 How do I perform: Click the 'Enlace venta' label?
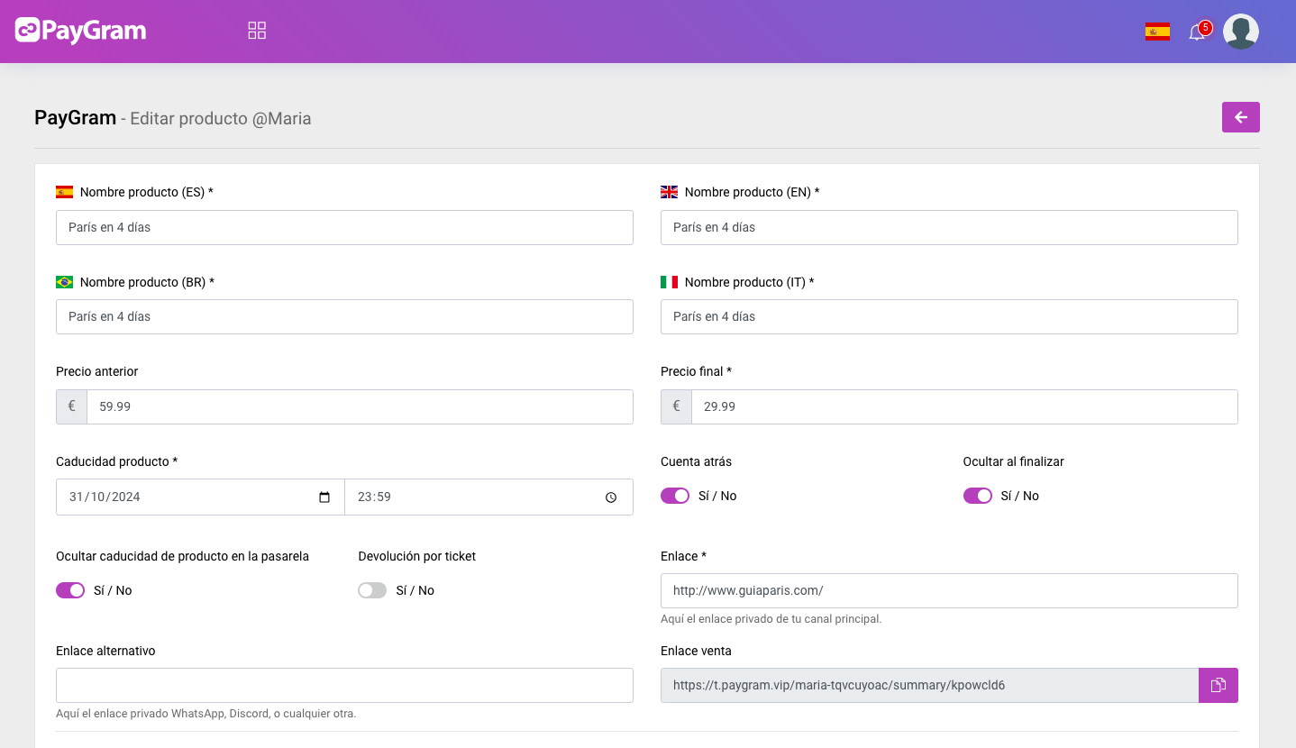pos(696,651)
